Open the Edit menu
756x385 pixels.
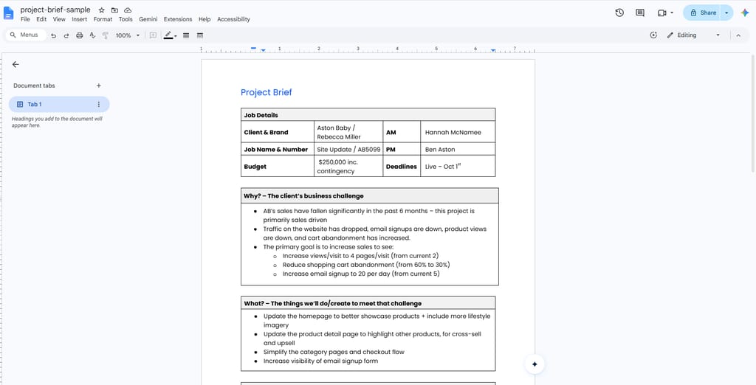(41, 19)
